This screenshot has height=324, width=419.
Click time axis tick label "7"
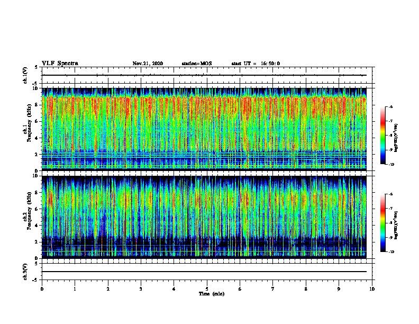[273, 289]
